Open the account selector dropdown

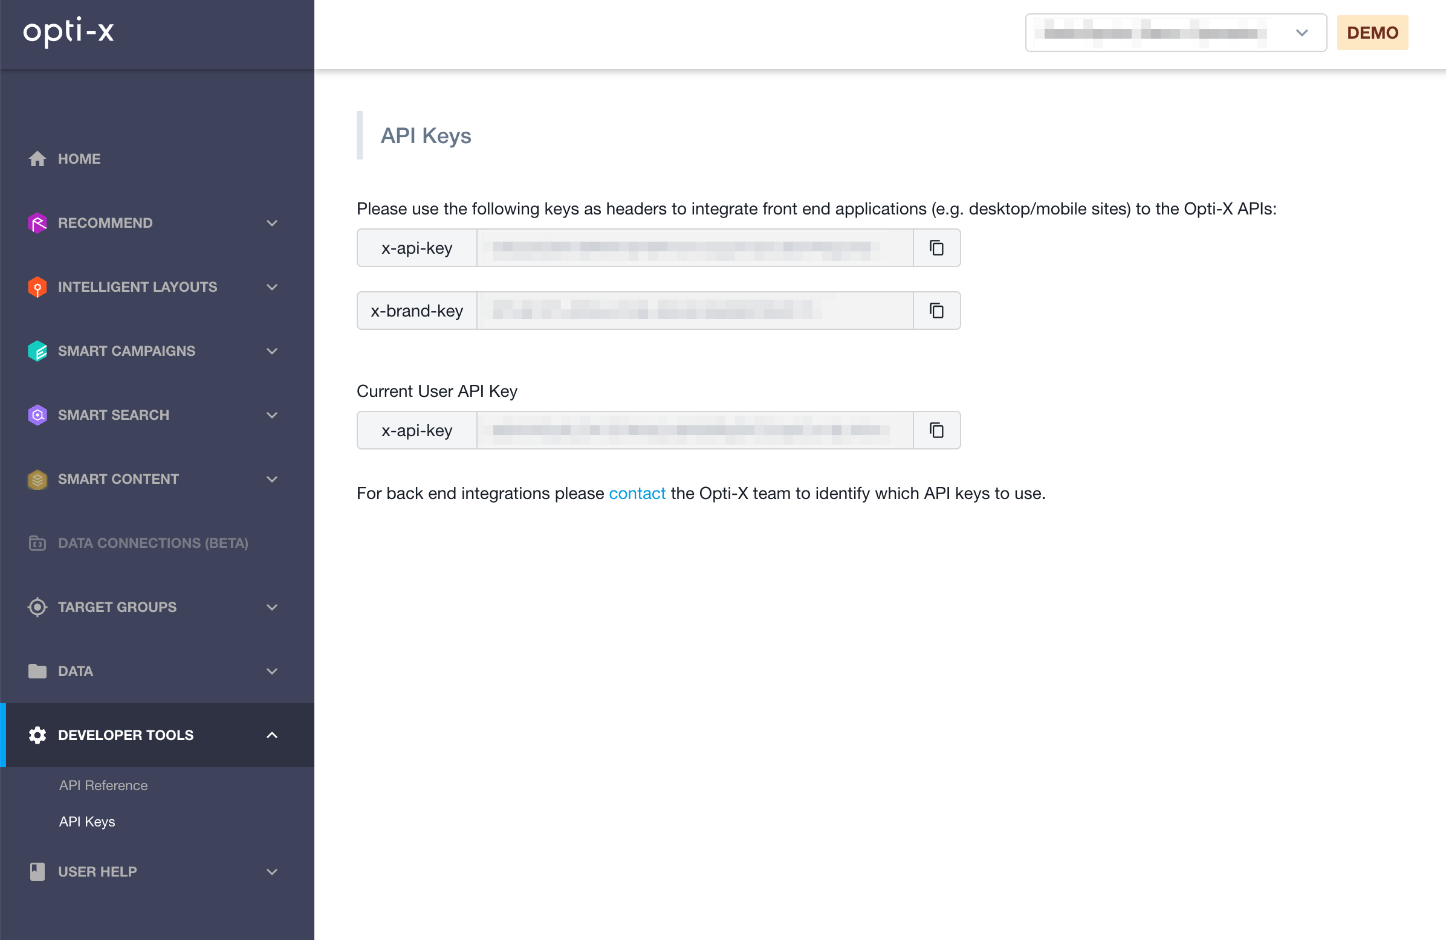(x=1176, y=33)
